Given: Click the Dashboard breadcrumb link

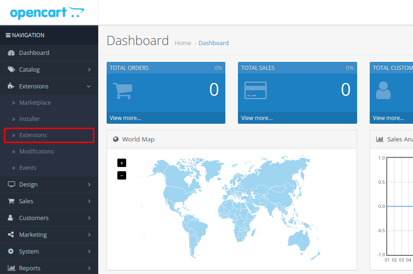Looking at the screenshot, I should (x=214, y=43).
